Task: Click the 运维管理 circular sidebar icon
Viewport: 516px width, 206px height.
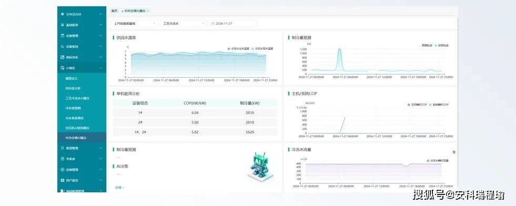Action: click(x=63, y=170)
